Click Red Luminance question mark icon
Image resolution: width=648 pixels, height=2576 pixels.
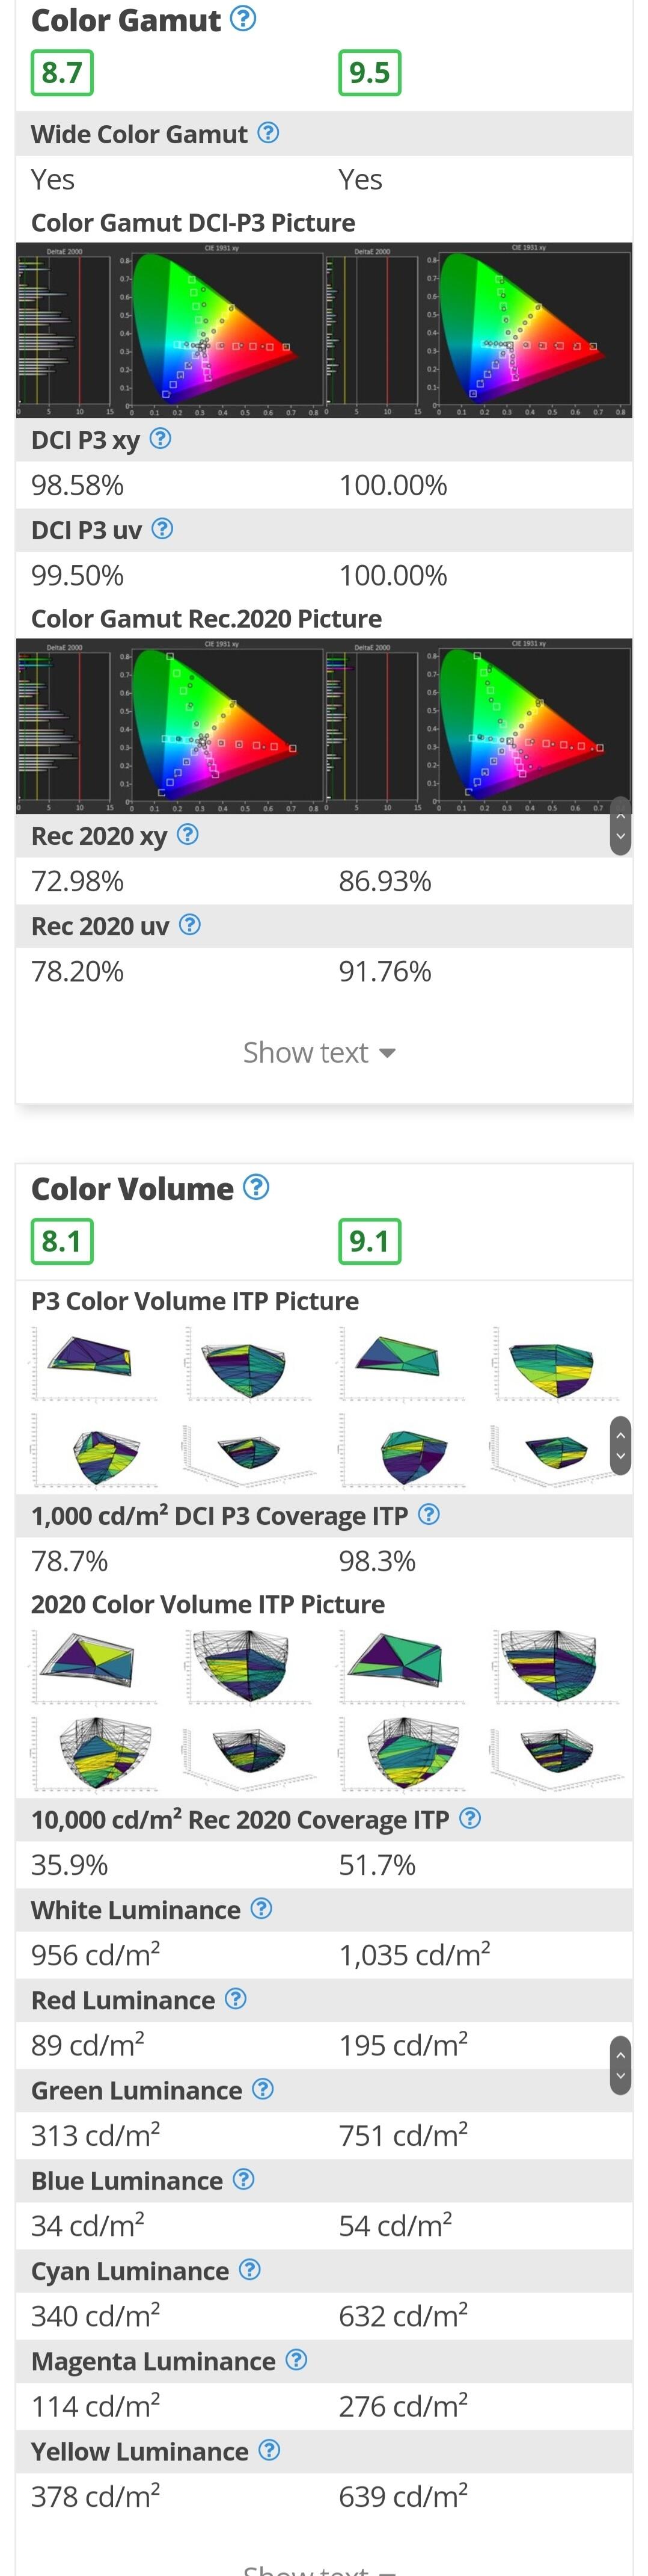234,1999
